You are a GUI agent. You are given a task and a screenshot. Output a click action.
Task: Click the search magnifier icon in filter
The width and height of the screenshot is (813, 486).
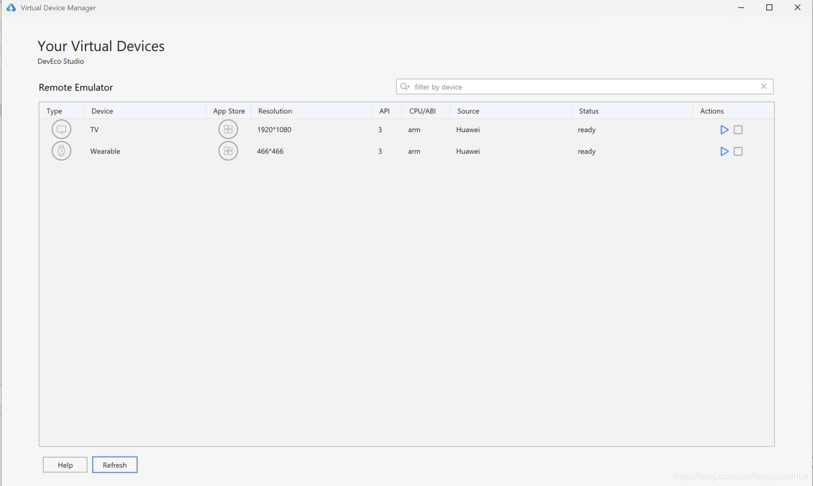pos(405,87)
